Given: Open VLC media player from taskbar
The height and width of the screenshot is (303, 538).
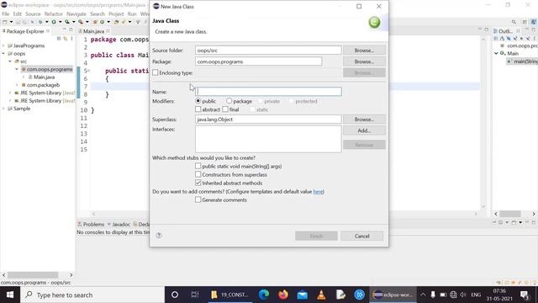Looking at the screenshot, I should point(321,295).
